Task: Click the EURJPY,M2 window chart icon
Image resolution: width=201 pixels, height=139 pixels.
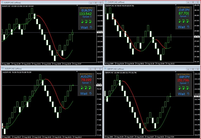Action: click(x=2, y=3)
